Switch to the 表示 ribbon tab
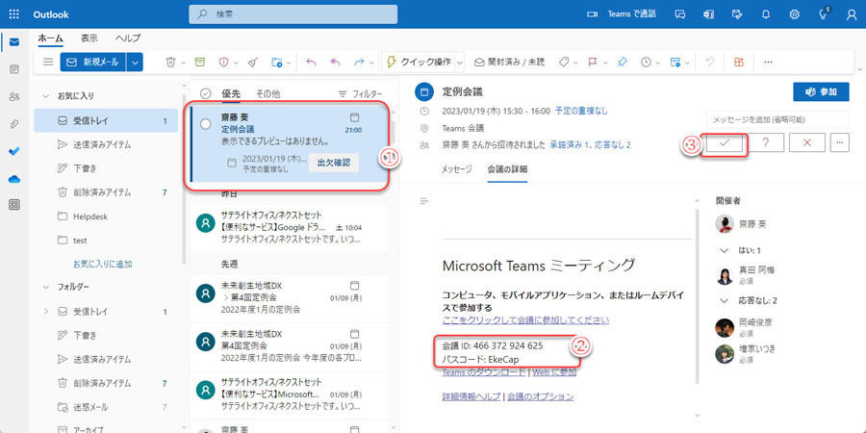This screenshot has height=433, width=866. (89, 38)
